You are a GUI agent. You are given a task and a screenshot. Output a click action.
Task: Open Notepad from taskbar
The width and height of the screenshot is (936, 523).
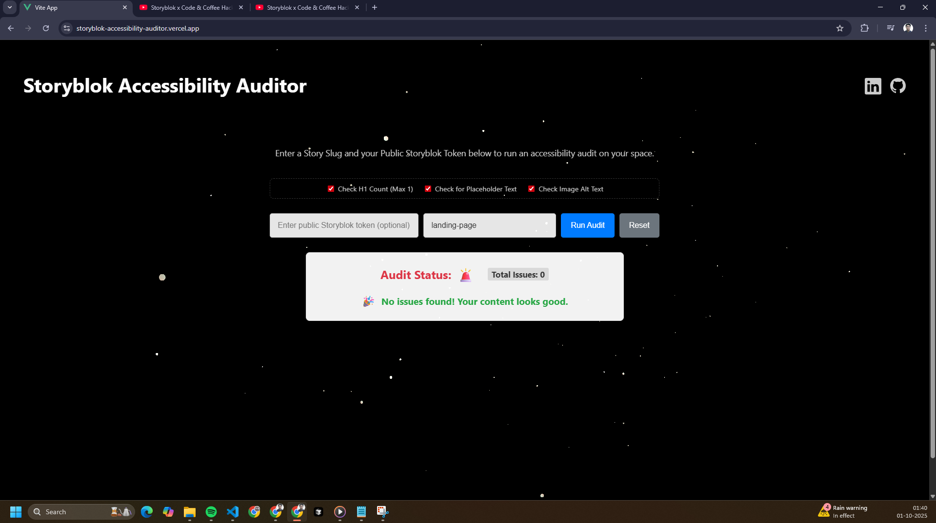click(361, 512)
